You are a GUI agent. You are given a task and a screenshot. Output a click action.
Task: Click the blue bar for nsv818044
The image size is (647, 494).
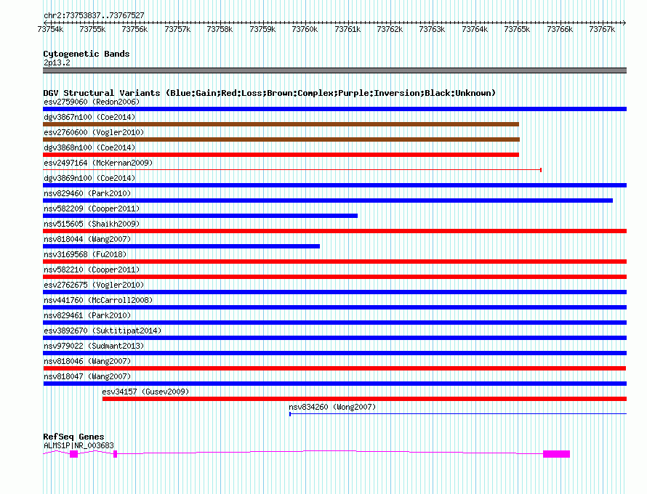[x=181, y=246]
